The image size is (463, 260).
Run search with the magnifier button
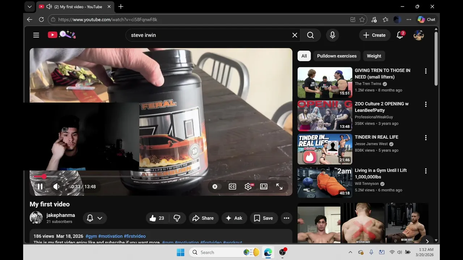310,35
